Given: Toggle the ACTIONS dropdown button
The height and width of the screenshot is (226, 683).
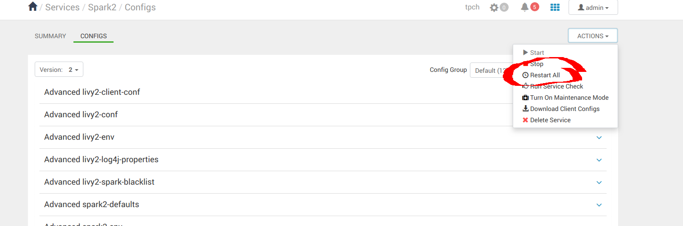Looking at the screenshot, I should [x=592, y=36].
